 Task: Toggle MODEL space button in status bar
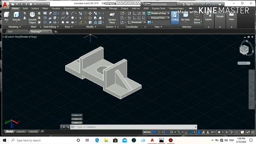(x=147, y=132)
